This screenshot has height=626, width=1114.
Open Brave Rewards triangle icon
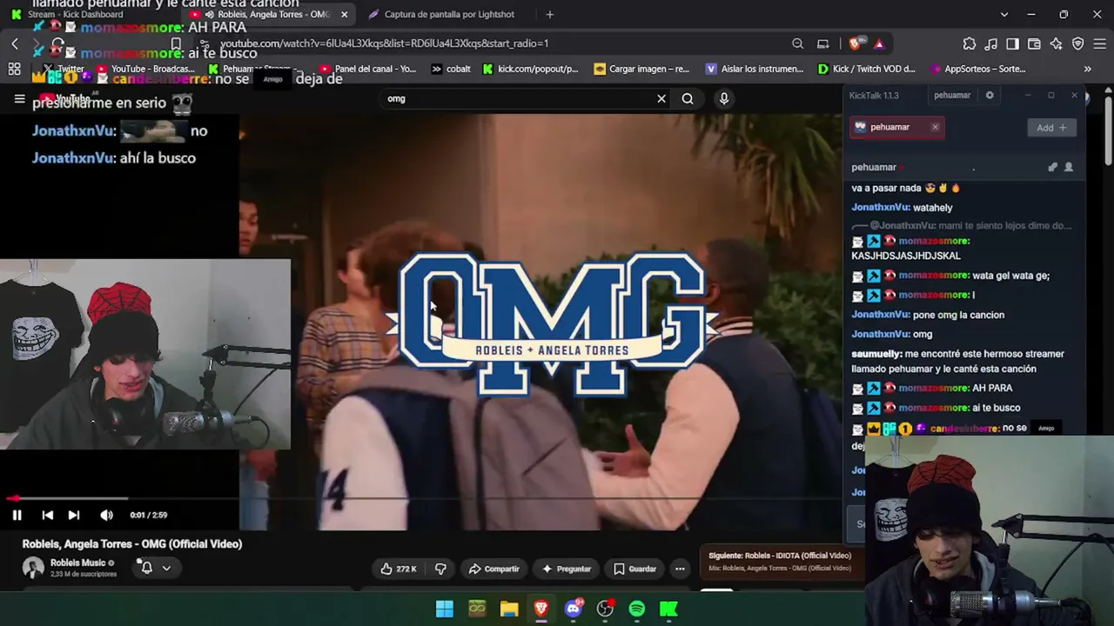click(x=879, y=43)
